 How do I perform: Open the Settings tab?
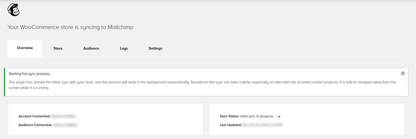click(x=156, y=48)
